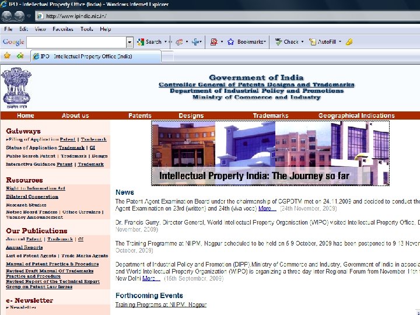This screenshot has width=420, height=315.
Task: Click the Intellectual Property India banner image
Action: [270, 153]
